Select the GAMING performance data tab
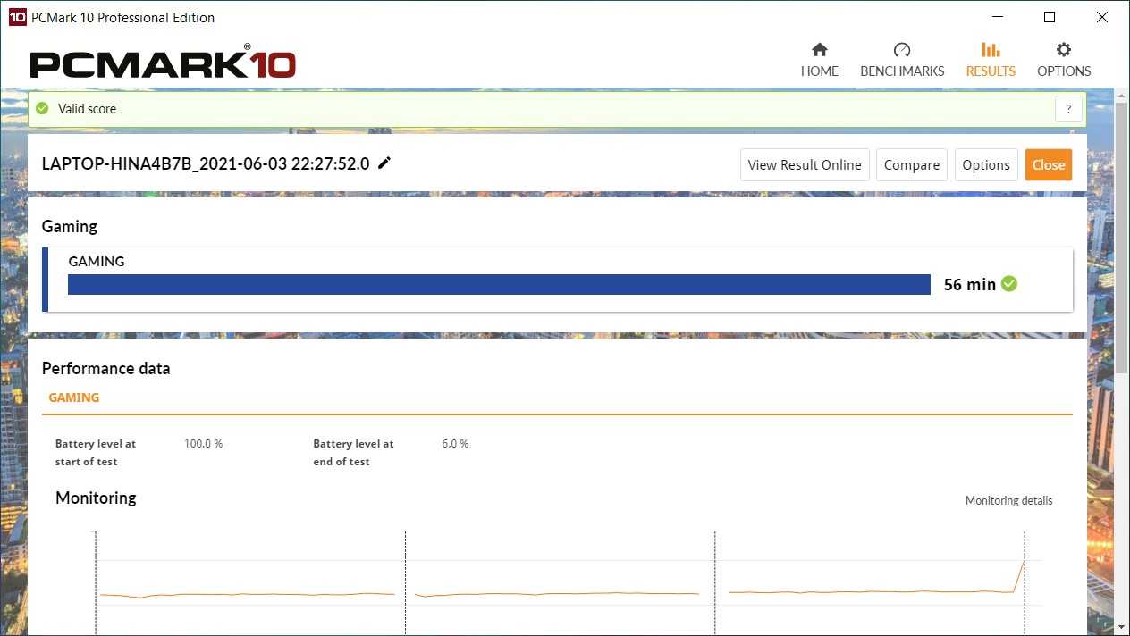 (x=73, y=397)
